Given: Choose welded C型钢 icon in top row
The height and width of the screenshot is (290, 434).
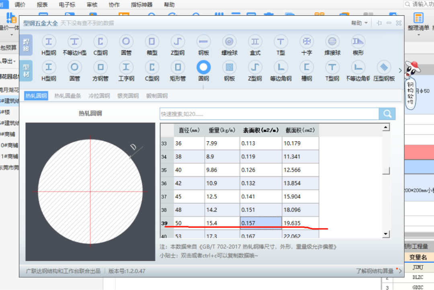Looking at the screenshot, I should 100,42.
